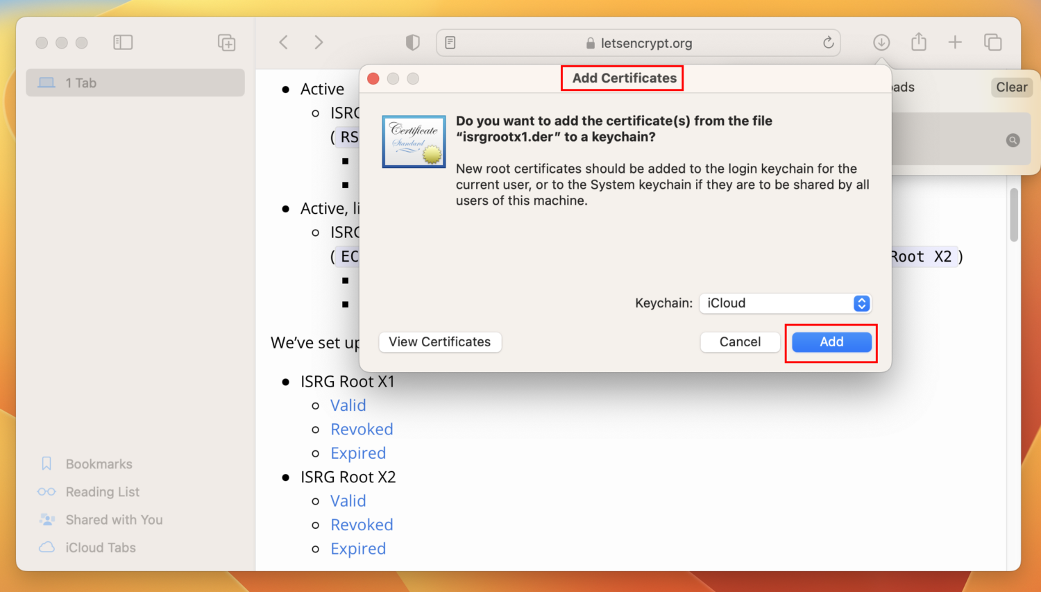The image size is (1041, 592).
Task: Show Reader view icon in address bar
Action: click(450, 42)
